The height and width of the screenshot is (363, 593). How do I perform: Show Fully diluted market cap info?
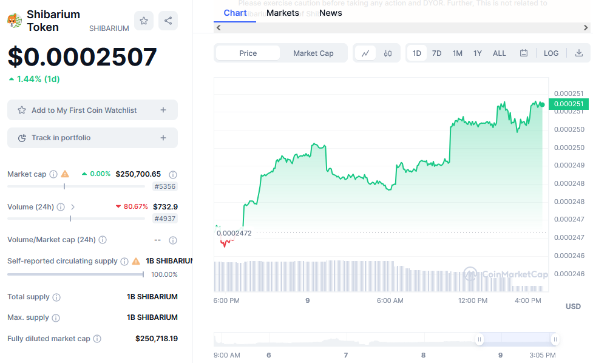[97, 339]
